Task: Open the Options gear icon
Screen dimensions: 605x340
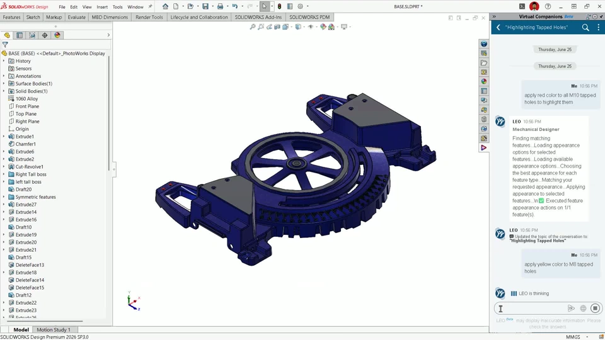Action: pyautogui.click(x=300, y=6)
